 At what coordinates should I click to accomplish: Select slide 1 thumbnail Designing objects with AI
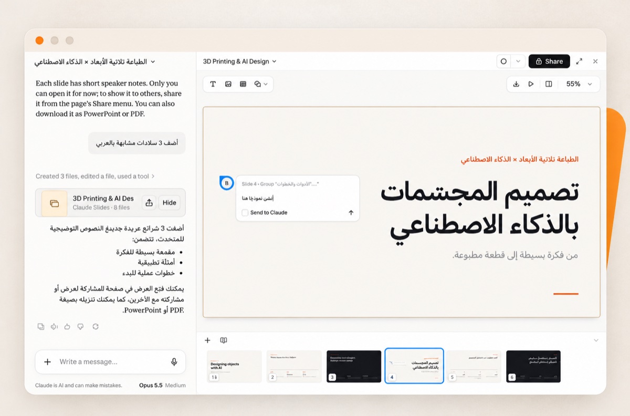[x=234, y=366]
